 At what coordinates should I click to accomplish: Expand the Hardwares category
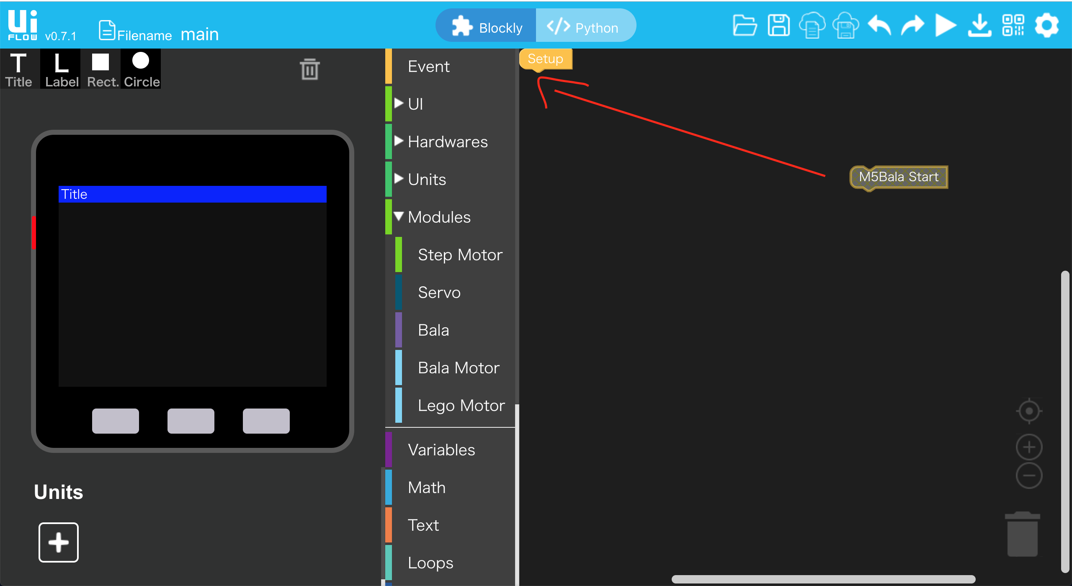coord(447,141)
